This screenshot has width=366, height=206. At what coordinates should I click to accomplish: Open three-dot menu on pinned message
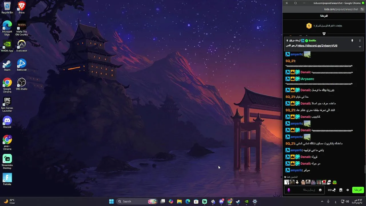360,41
